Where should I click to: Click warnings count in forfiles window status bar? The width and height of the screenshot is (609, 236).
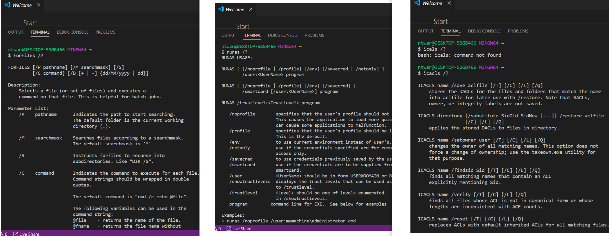point(4,234)
